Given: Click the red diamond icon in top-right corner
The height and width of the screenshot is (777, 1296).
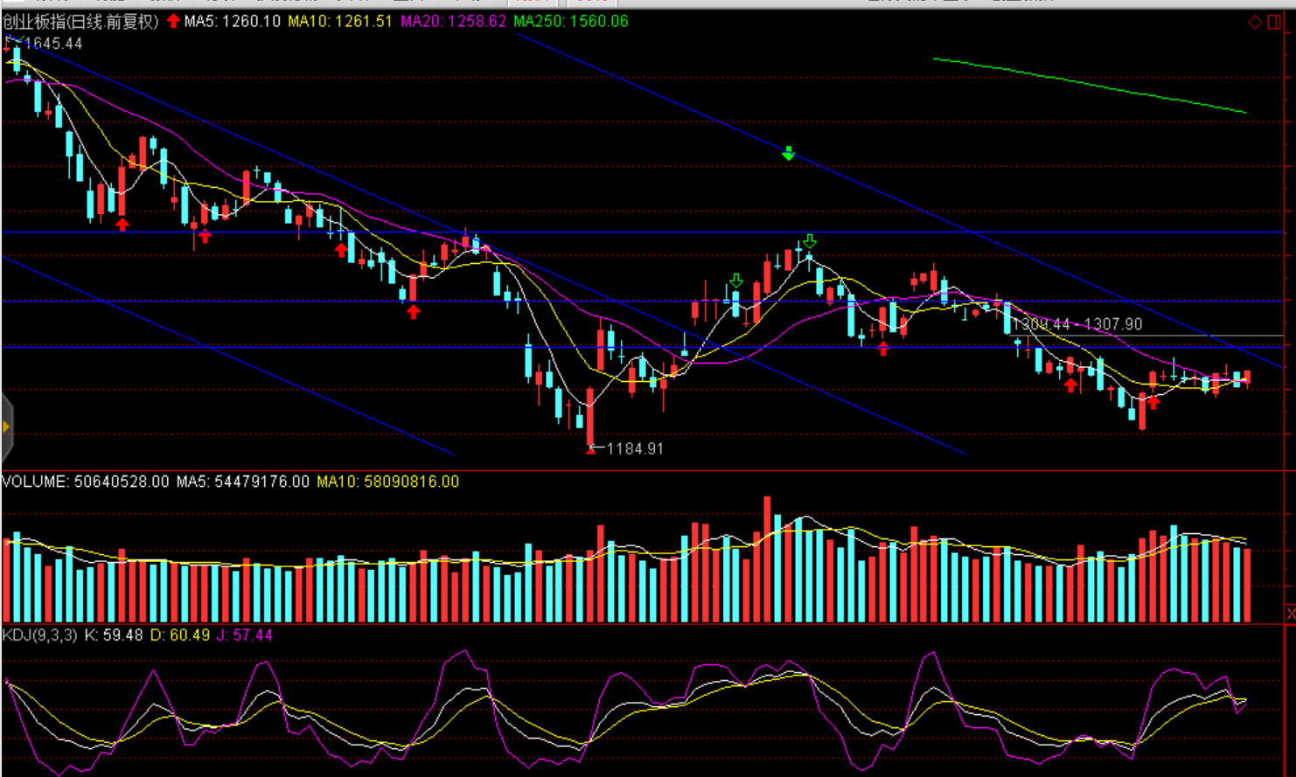Looking at the screenshot, I should pyautogui.click(x=1254, y=22).
